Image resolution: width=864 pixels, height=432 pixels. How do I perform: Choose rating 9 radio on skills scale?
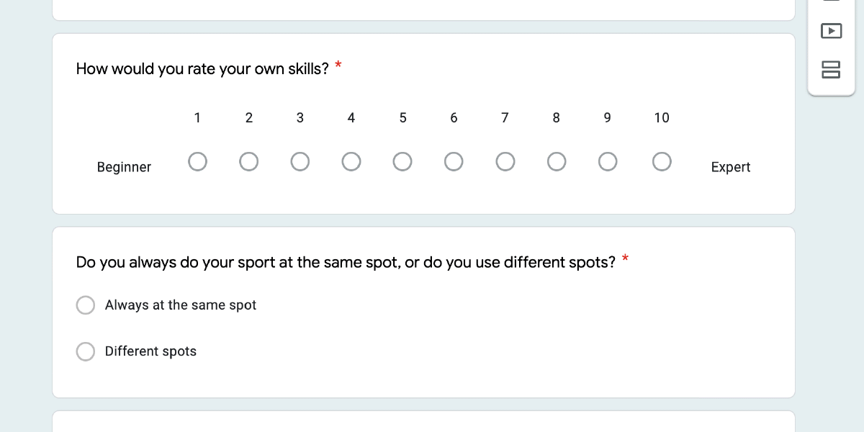[x=608, y=162]
